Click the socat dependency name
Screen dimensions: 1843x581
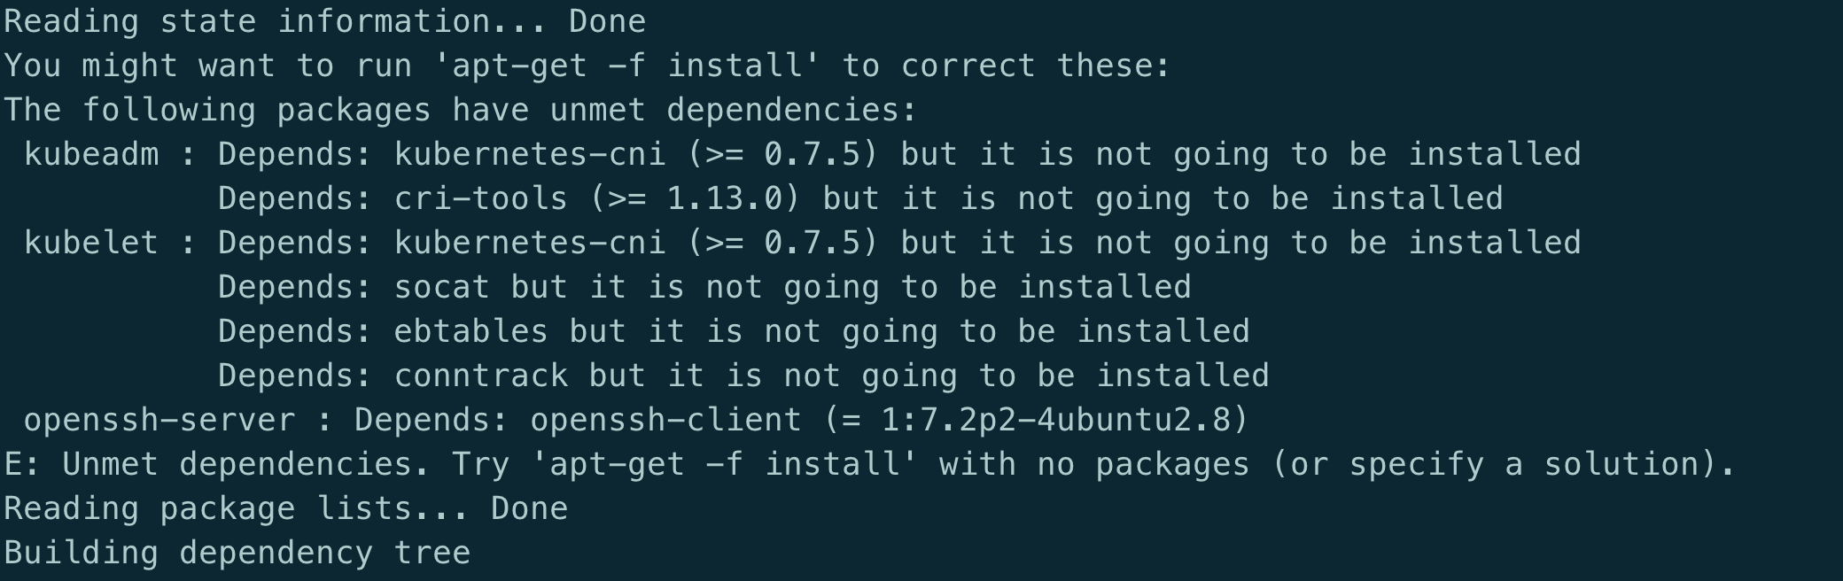click(442, 287)
